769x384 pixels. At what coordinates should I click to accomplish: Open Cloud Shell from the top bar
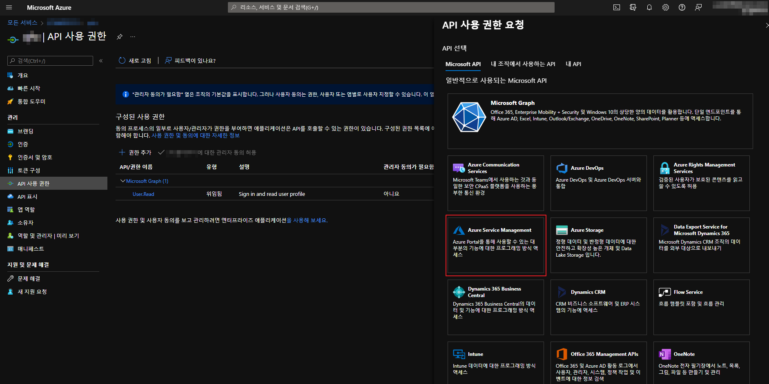click(617, 7)
